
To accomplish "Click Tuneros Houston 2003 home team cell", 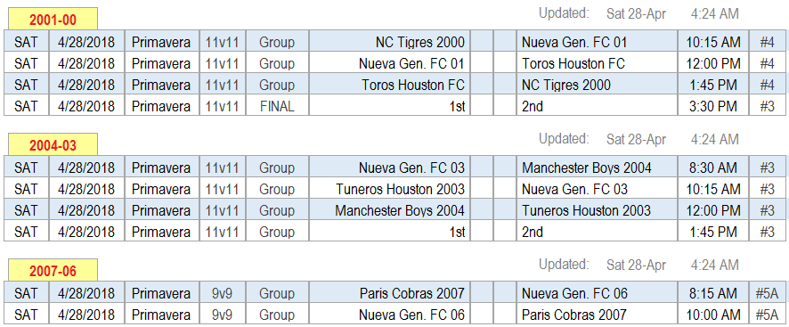I will 389,189.
